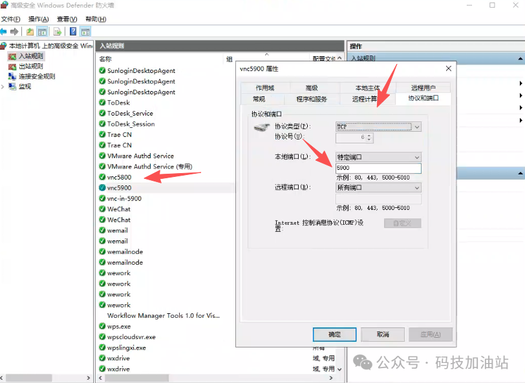525x383 pixels.
Task: Open the 远程端口 所有端口 dropdown
Action: (x=378, y=188)
